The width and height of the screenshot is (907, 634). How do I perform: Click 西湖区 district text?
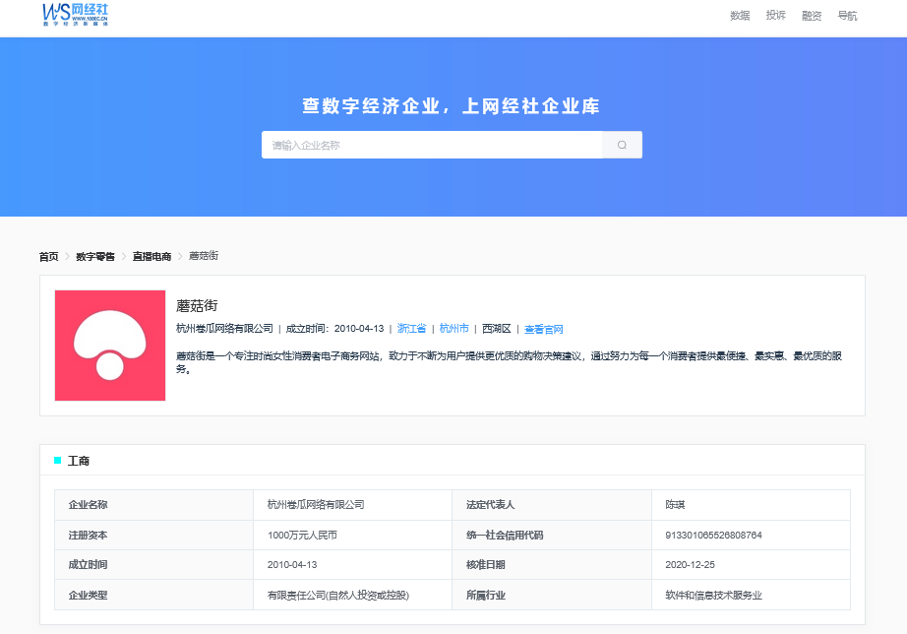497,328
